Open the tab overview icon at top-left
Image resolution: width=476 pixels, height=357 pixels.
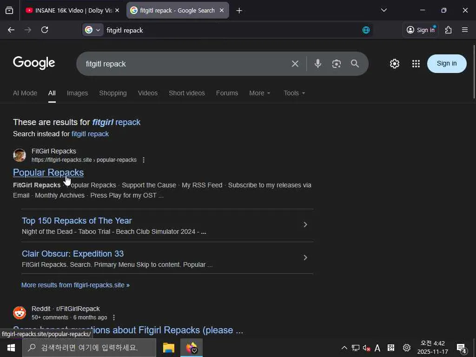[x=9, y=10]
